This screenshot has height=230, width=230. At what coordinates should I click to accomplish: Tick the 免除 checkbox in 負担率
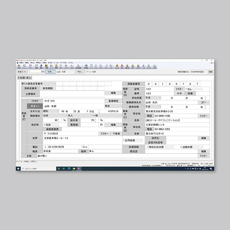[x=44, y=124]
